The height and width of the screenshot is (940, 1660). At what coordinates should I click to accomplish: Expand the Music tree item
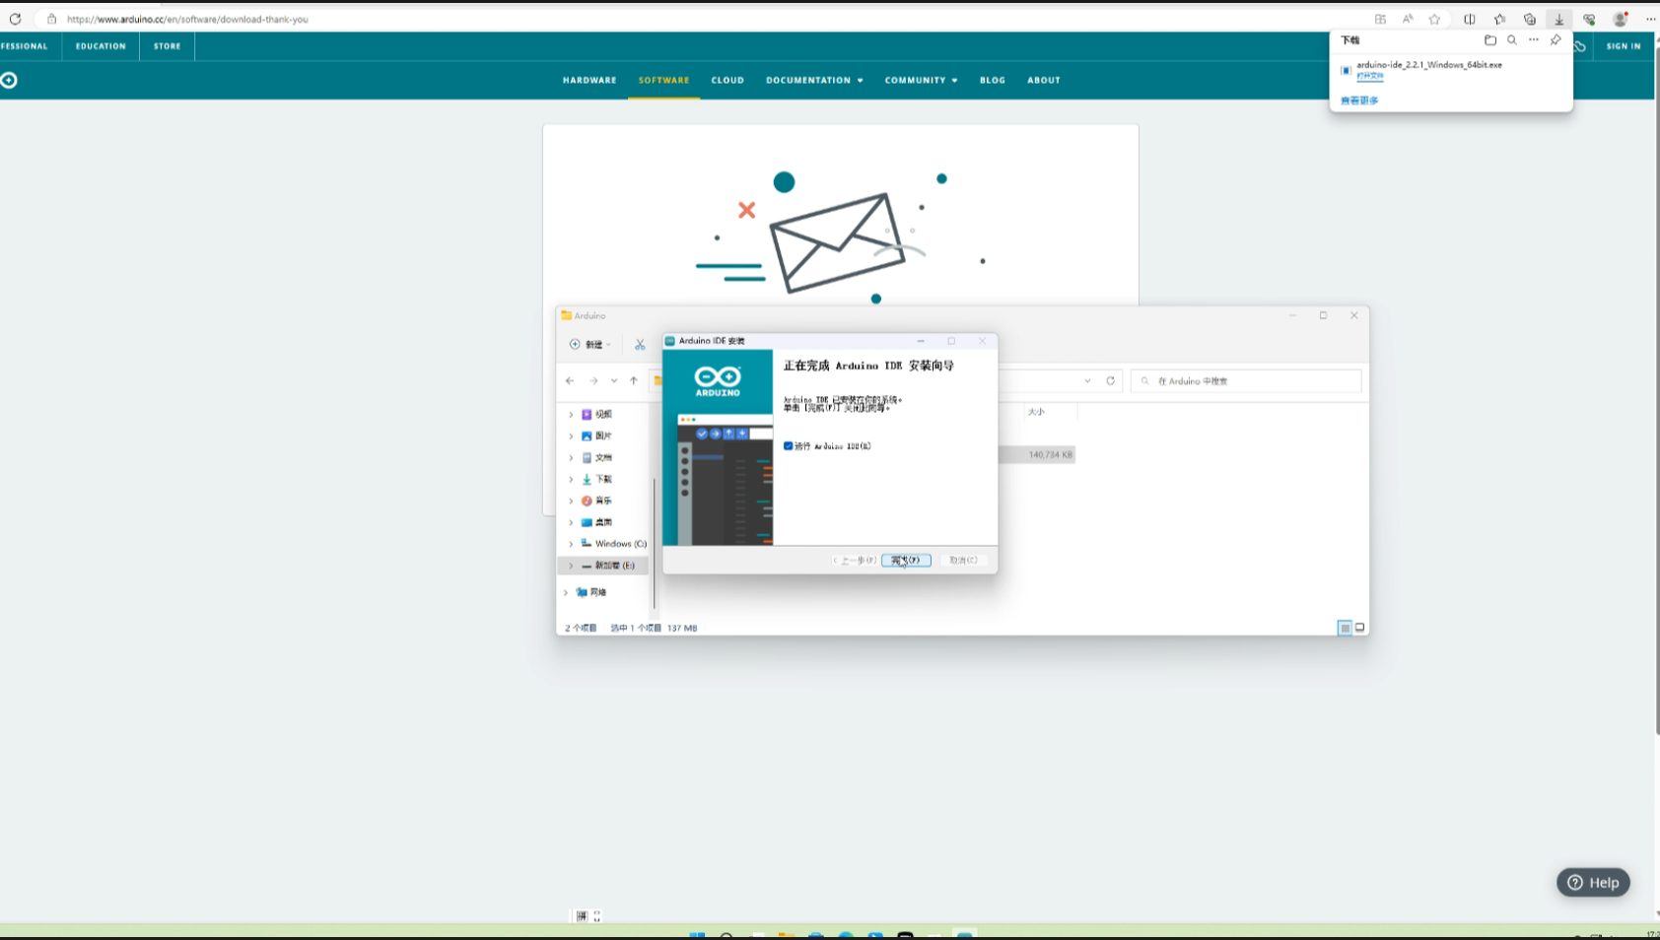571,502
